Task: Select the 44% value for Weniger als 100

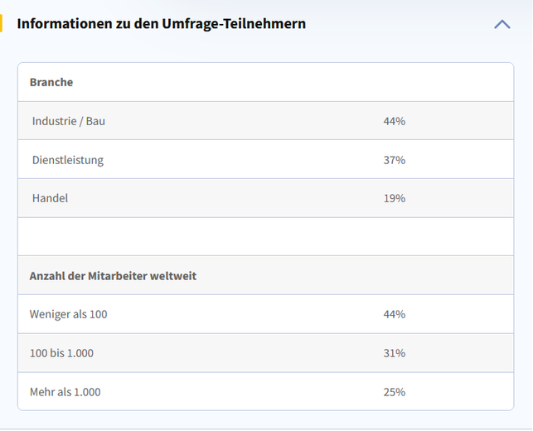Action: point(394,314)
